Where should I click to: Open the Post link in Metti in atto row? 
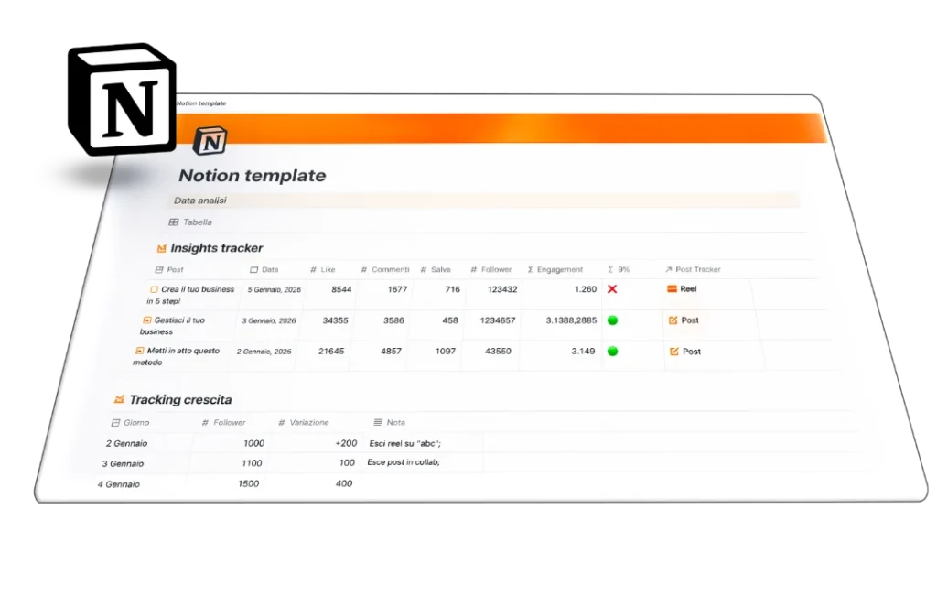click(691, 352)
